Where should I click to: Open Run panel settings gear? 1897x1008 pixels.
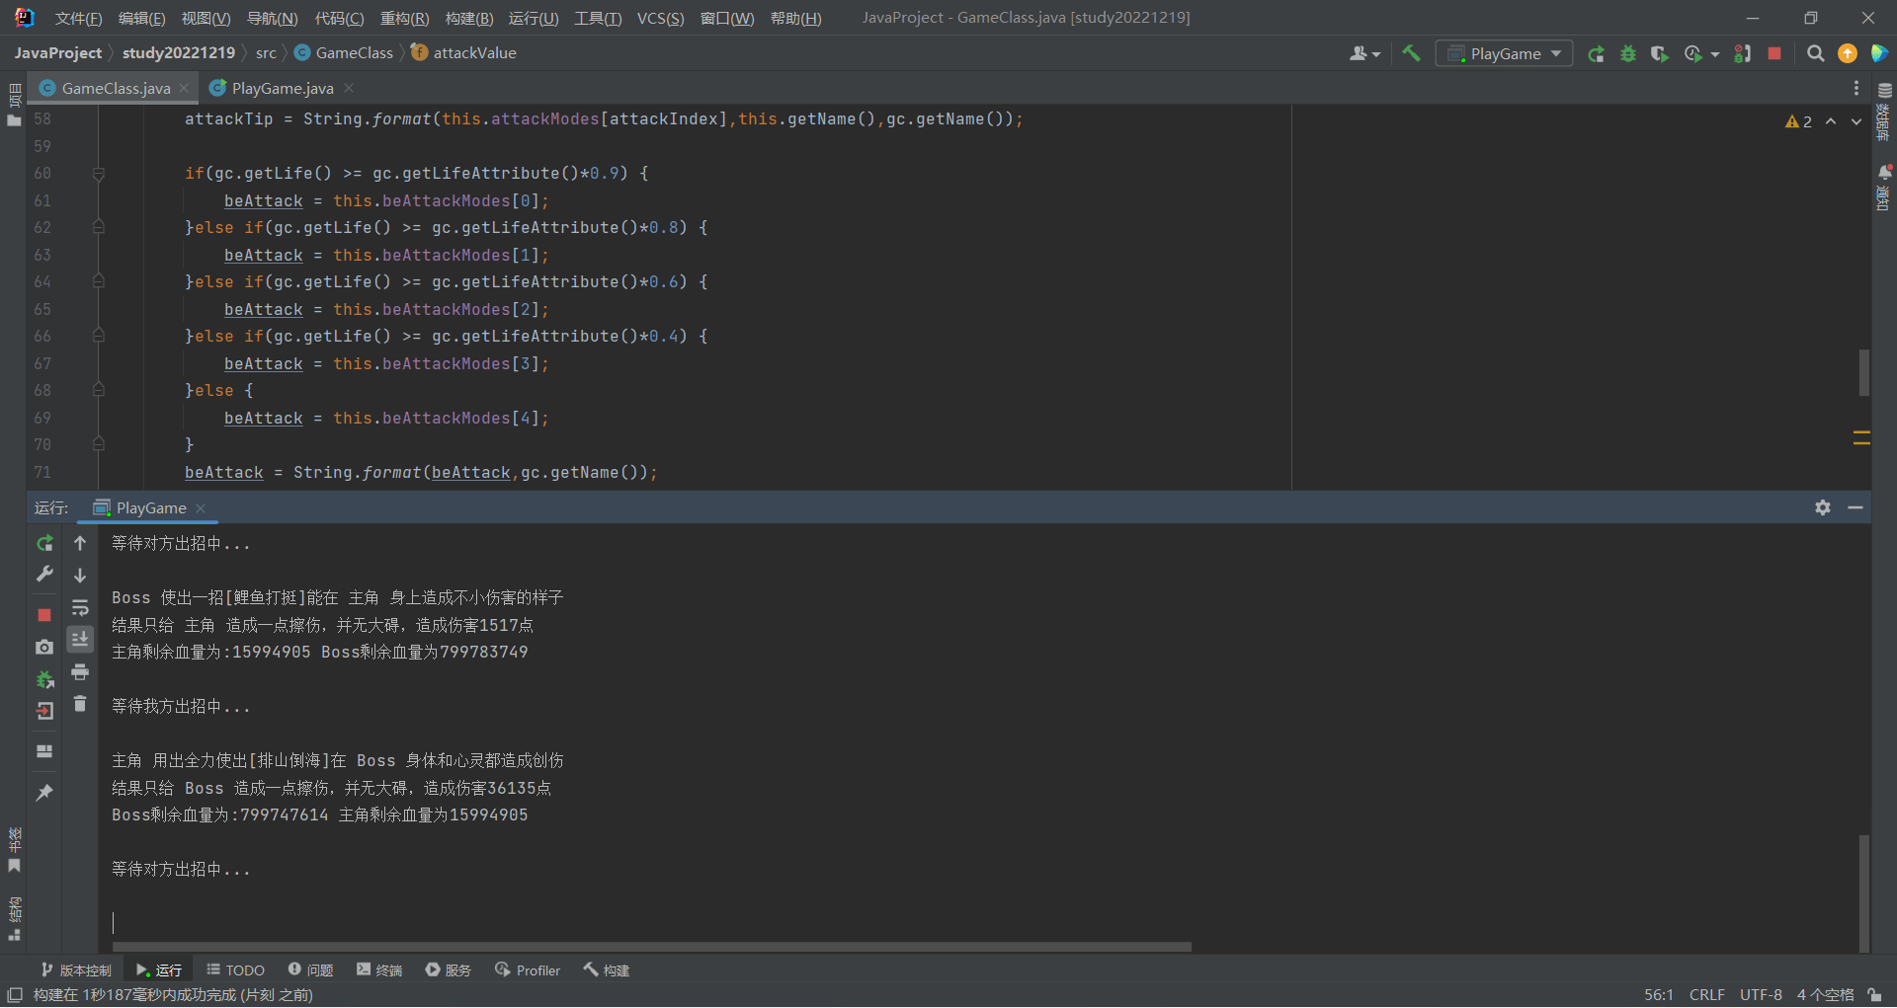pos(1823,507)
